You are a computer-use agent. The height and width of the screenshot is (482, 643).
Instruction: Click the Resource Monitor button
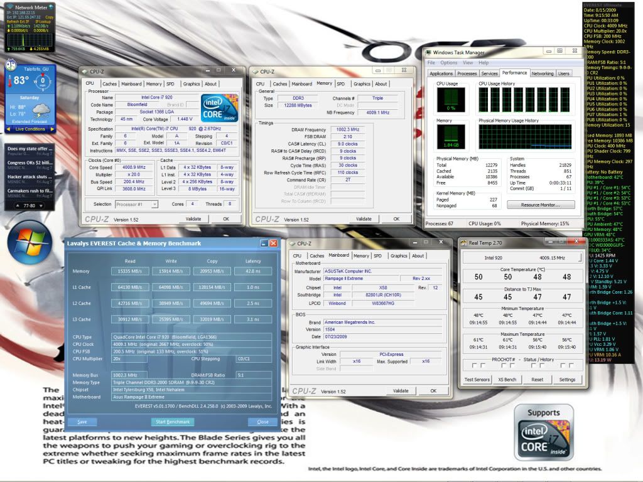[x=540, y=205]
